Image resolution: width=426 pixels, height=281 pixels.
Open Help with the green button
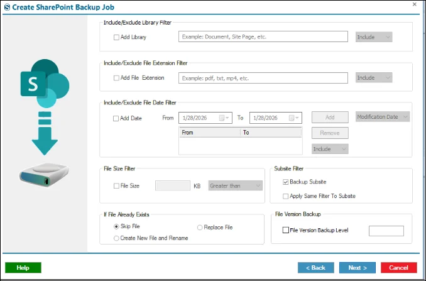tap(23, 268)
